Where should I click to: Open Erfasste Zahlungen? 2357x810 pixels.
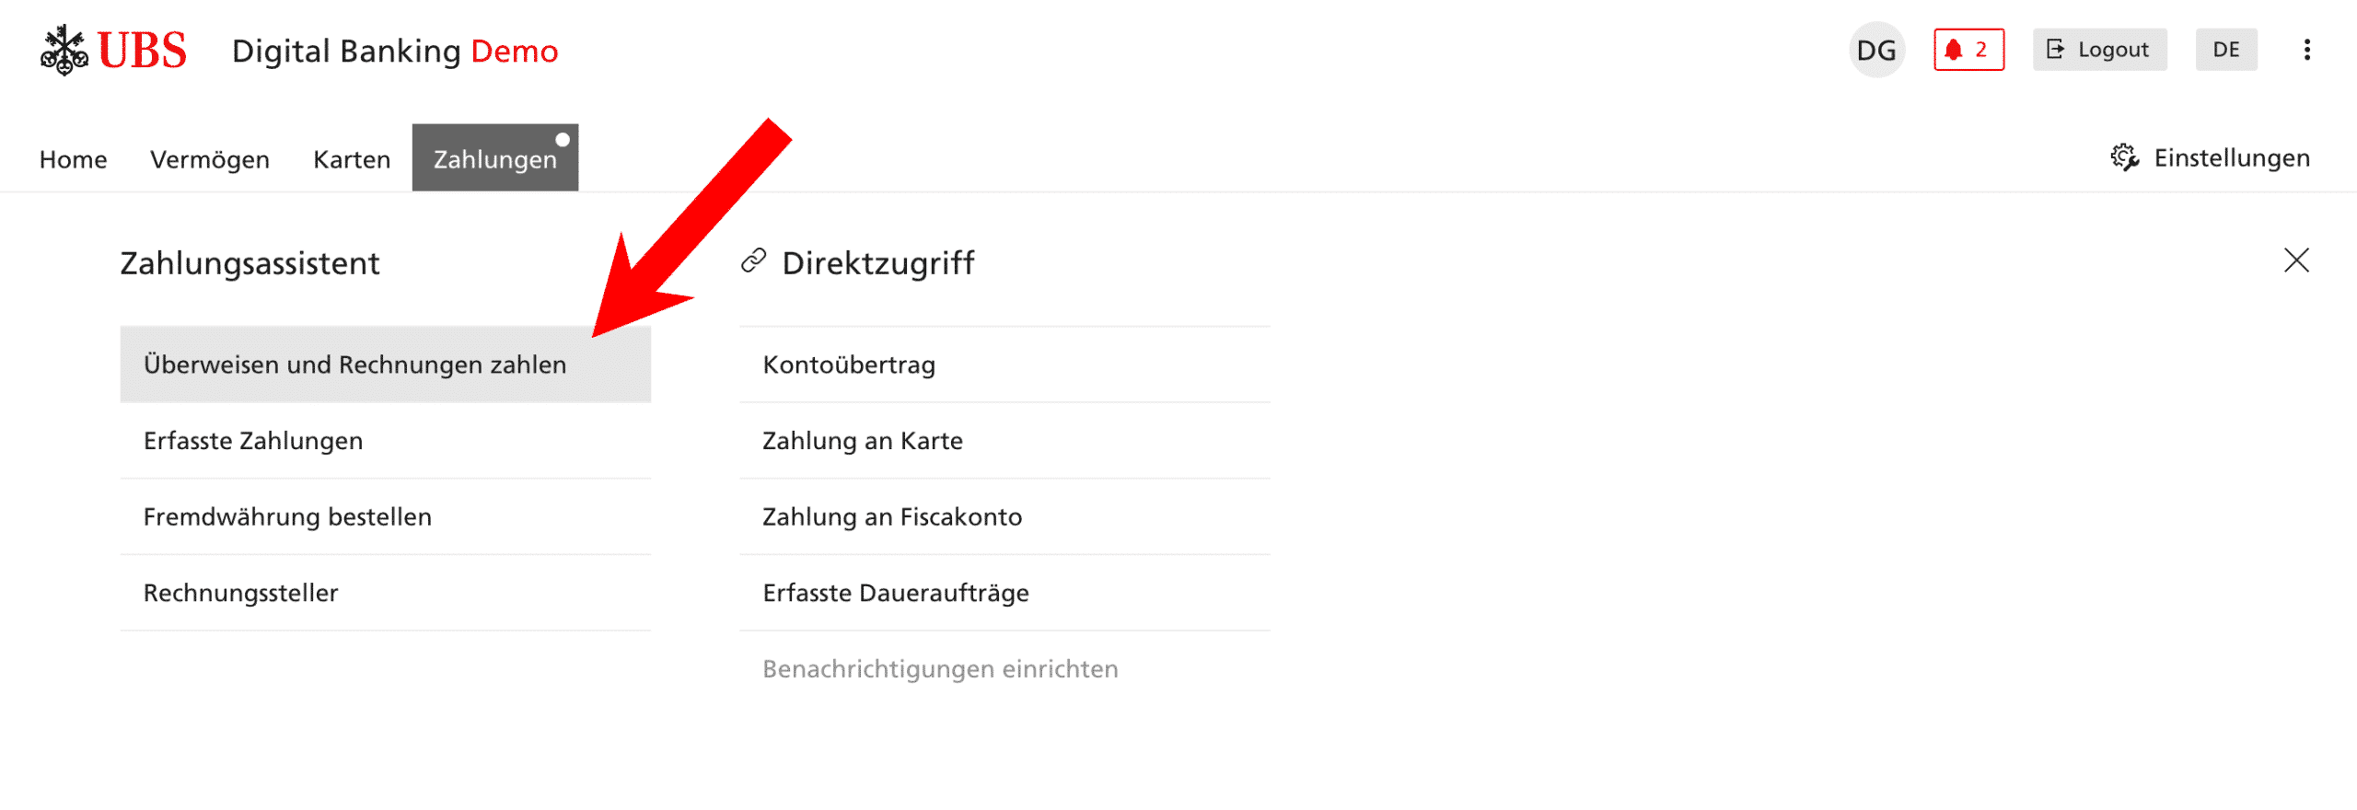click(386, 441)
